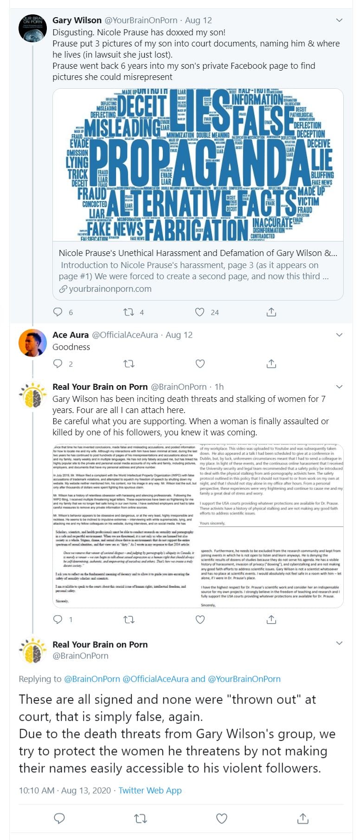Reply to Ace Aura's "Goodness" tweet

58,363
